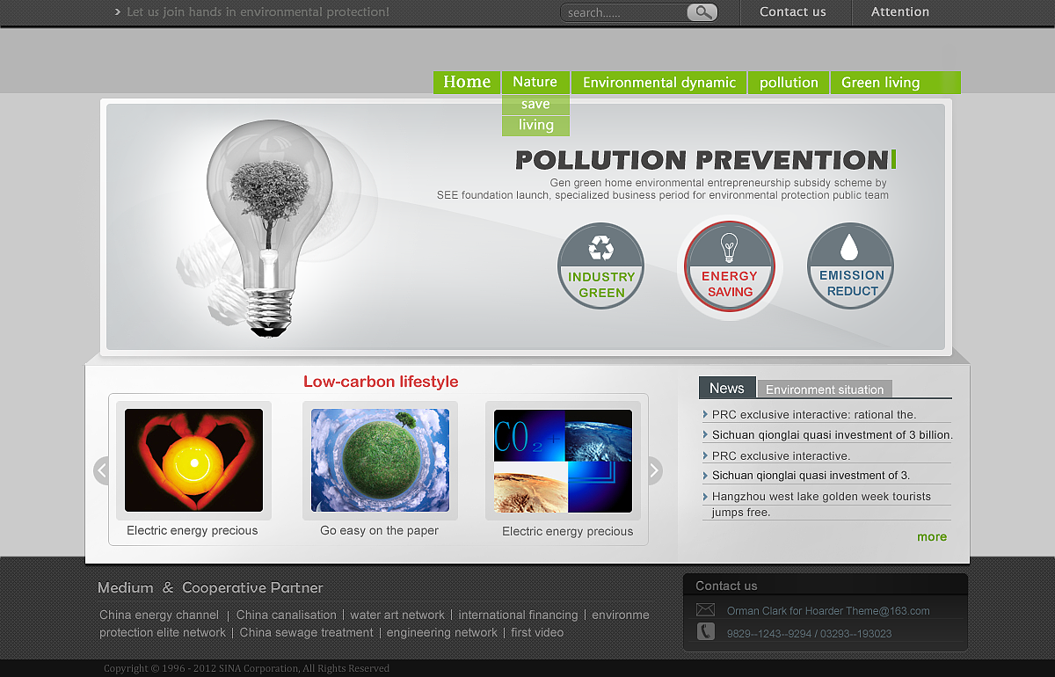Image resolution: width=1055 pixels, height=677 pixels.
Task: Click first video partner link
Action: (537, 632)
